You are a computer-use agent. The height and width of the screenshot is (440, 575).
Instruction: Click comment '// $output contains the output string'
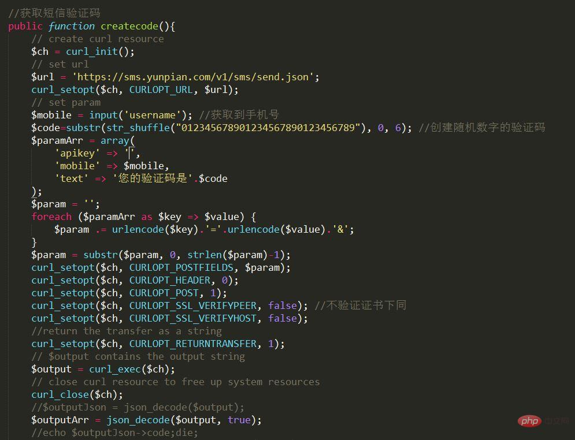click(x=138, y=356)
